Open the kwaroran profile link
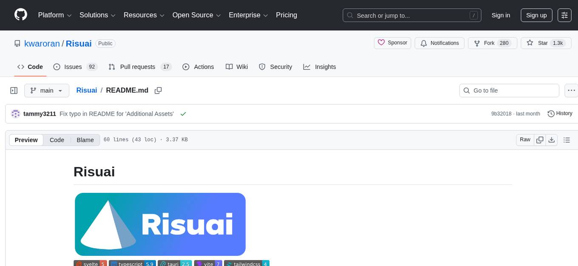578x266 pixels. tap(42, 43)
